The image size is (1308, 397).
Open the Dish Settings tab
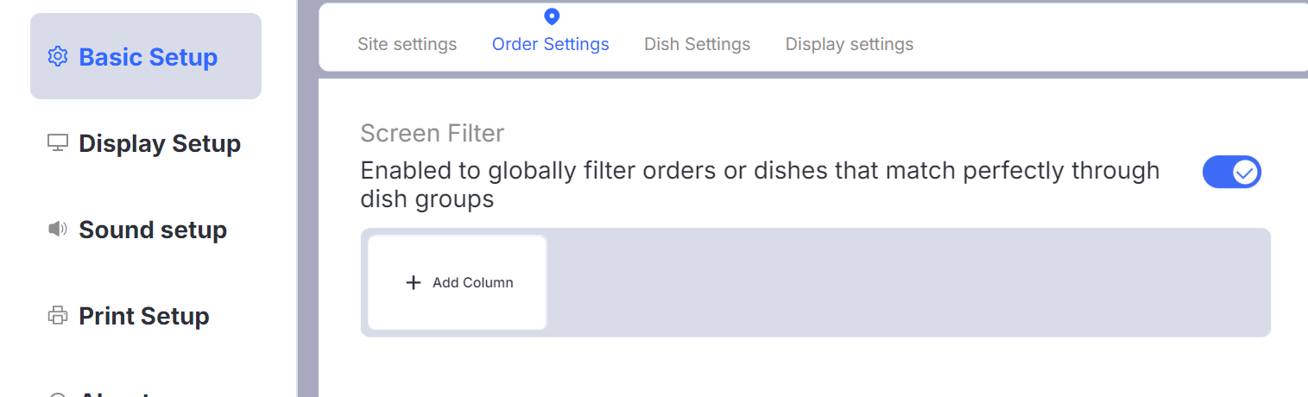tap(697, 44)
